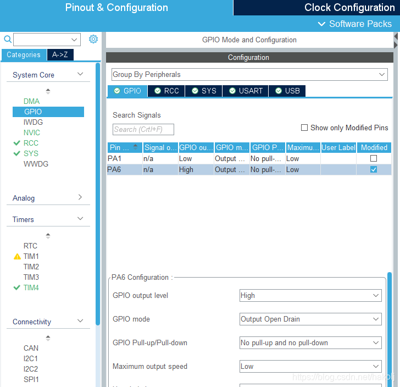Screen dimensions: 400x387
Task: Open the USB peripheral tab
Action: 287,91
